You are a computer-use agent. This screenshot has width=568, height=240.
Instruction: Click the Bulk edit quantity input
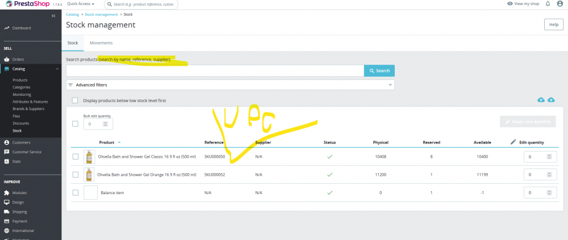point(98,124)
